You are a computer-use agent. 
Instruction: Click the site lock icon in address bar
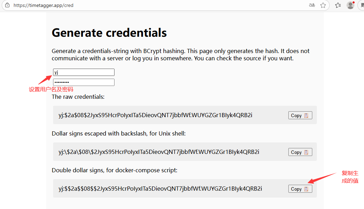[7, 5]
